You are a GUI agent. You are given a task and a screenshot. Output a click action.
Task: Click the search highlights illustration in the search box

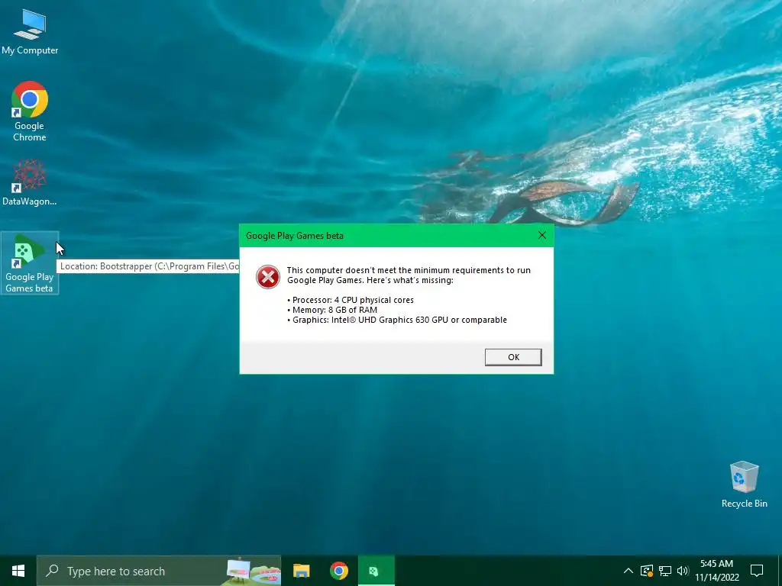pyautogui.click(x=253, y=572)
